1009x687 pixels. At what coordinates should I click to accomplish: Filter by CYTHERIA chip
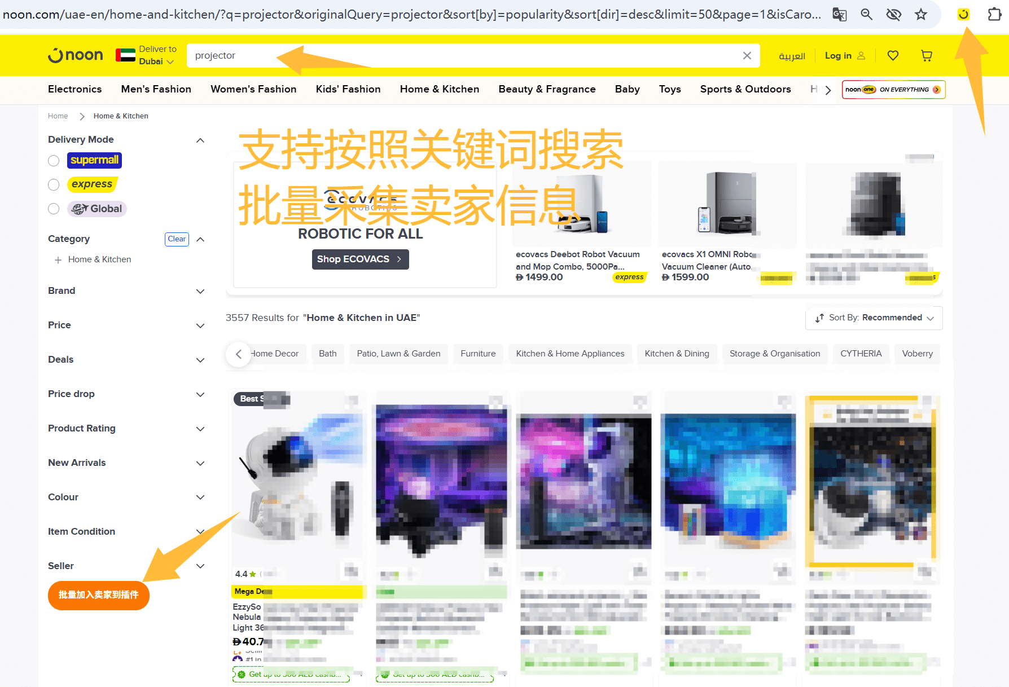pyautogui.click(x=861, y=354)
